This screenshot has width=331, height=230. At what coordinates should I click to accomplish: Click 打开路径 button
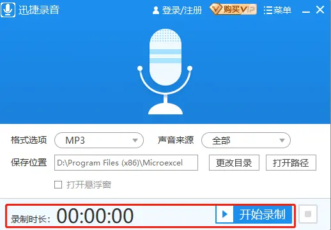(x=291, y=163)
